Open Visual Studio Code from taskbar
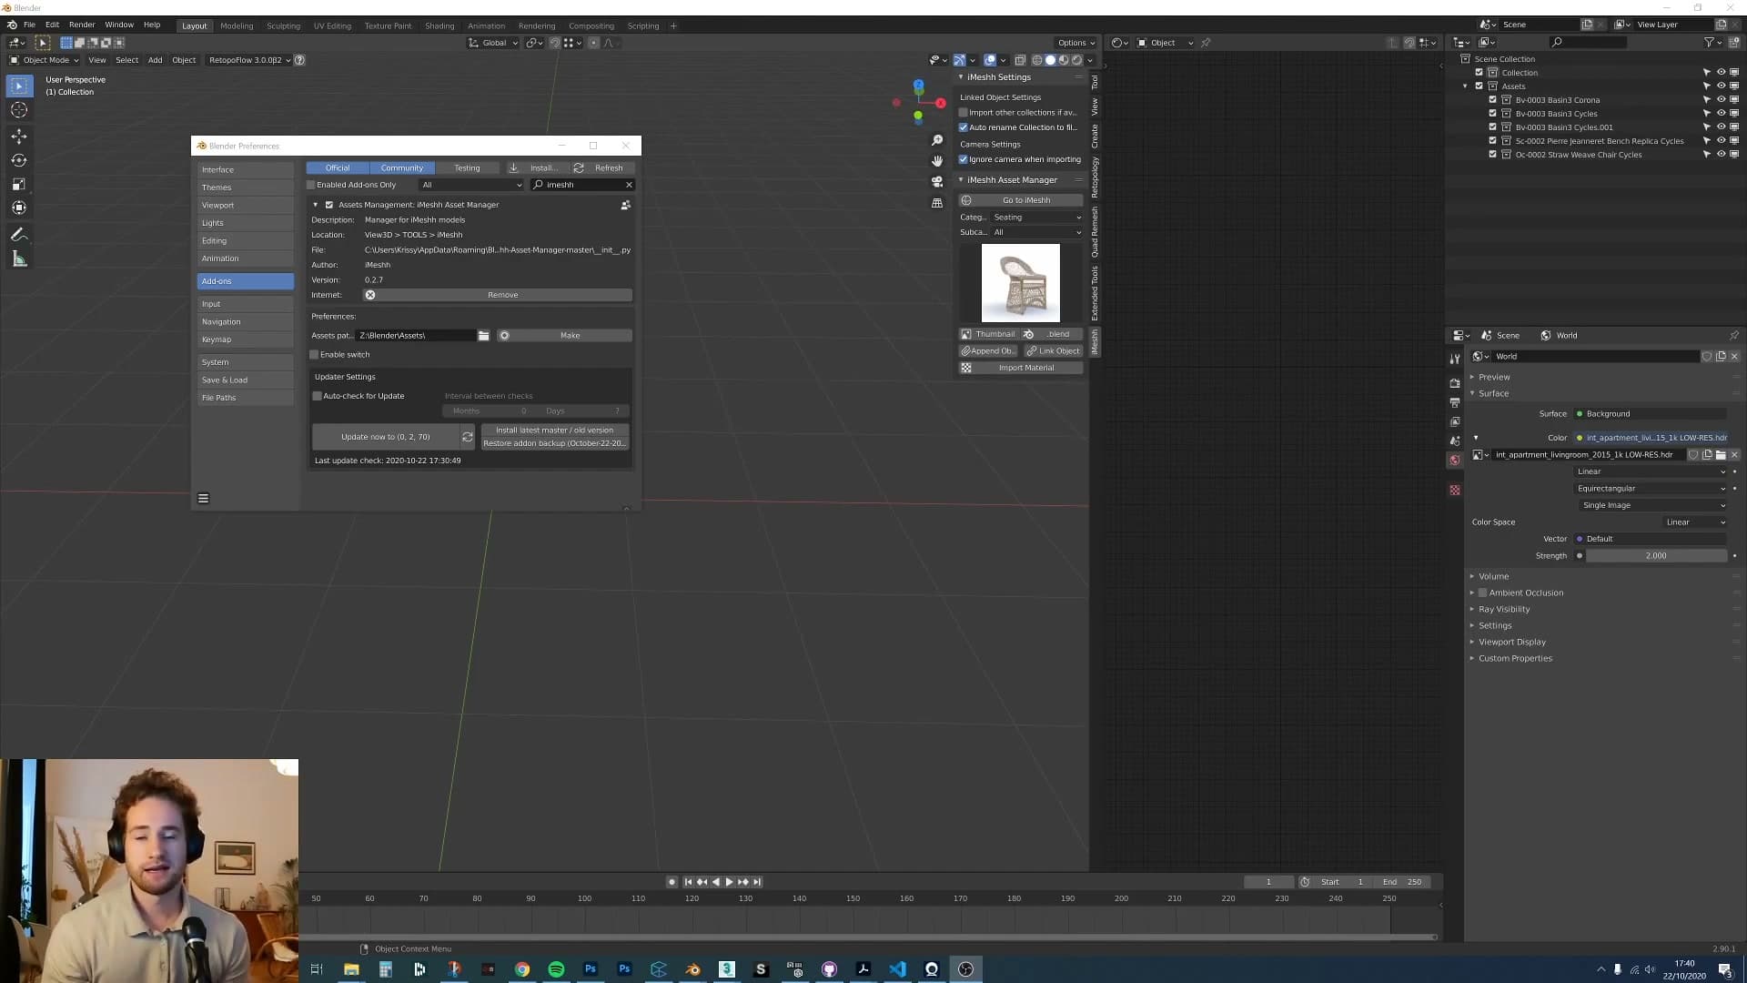The width and height of the screenshot is (1747, 983). (x=897, y=969)
